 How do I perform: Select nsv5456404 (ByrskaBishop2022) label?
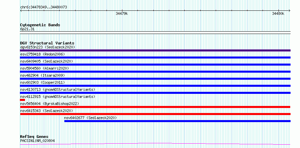pyautogui.click(x=50, y=104)
